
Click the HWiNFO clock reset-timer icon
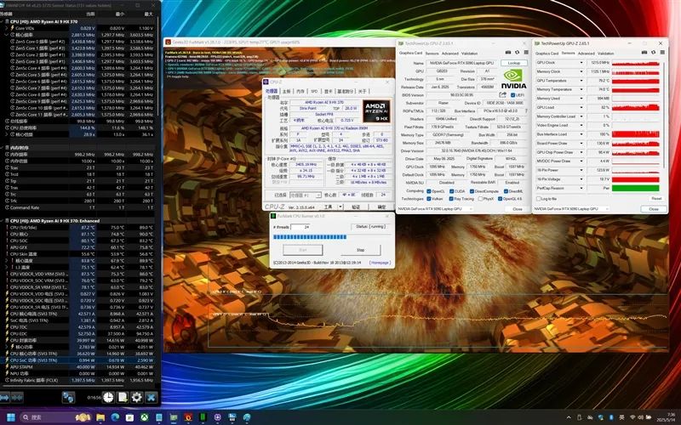pyautogui.click(x=108, y=397)
